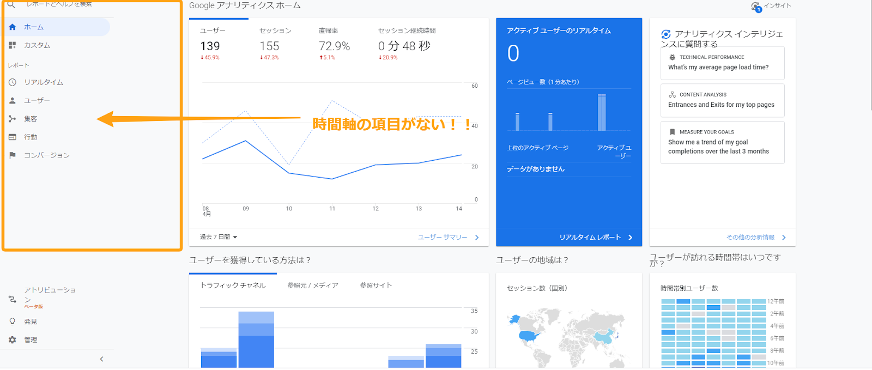The width and height of the screenshot is (872, 370).
Task: Click the arrow beside リアルタイム レポート
Action: coord(631,238)
